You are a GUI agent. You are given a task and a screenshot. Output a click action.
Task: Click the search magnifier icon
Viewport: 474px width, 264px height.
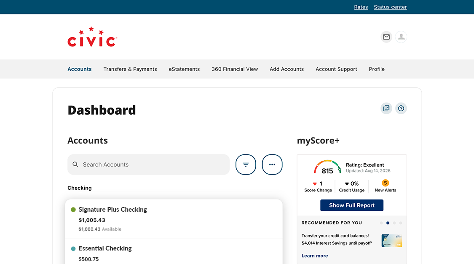75,164
